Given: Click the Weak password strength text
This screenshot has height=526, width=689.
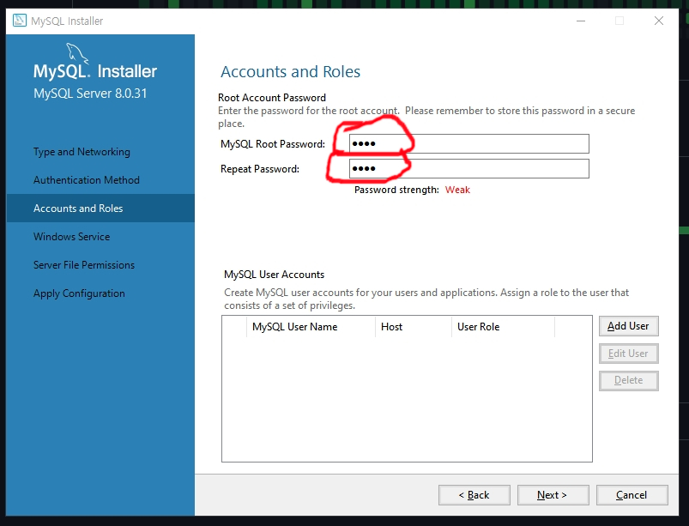Looking at the screenshot, I should [x=457, y=190].
